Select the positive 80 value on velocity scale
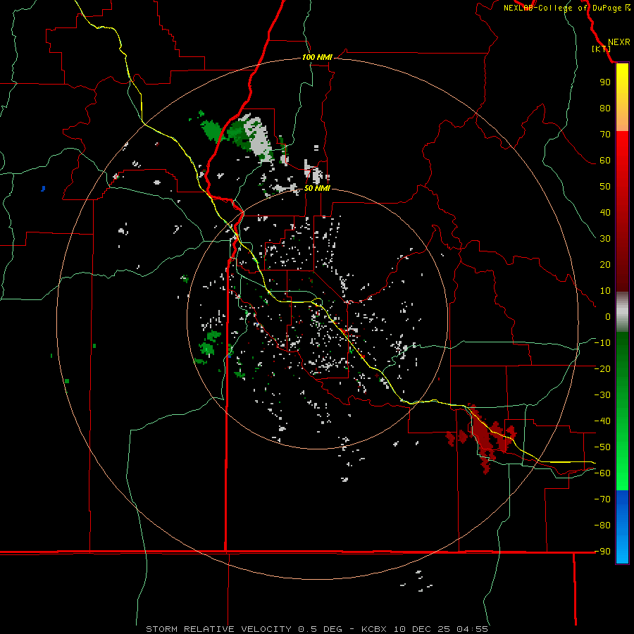Screen dimensions: 634x634 605,108
